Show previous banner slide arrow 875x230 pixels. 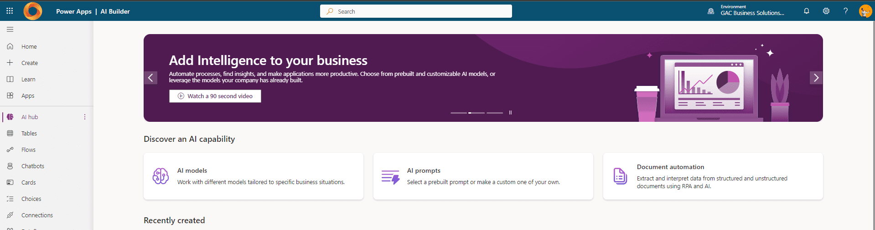pyautogui.click(x=150, y=78)
